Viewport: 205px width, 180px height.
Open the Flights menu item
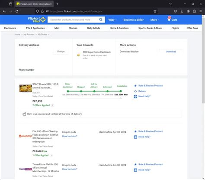pyautogui.click(x=175, y=28)
